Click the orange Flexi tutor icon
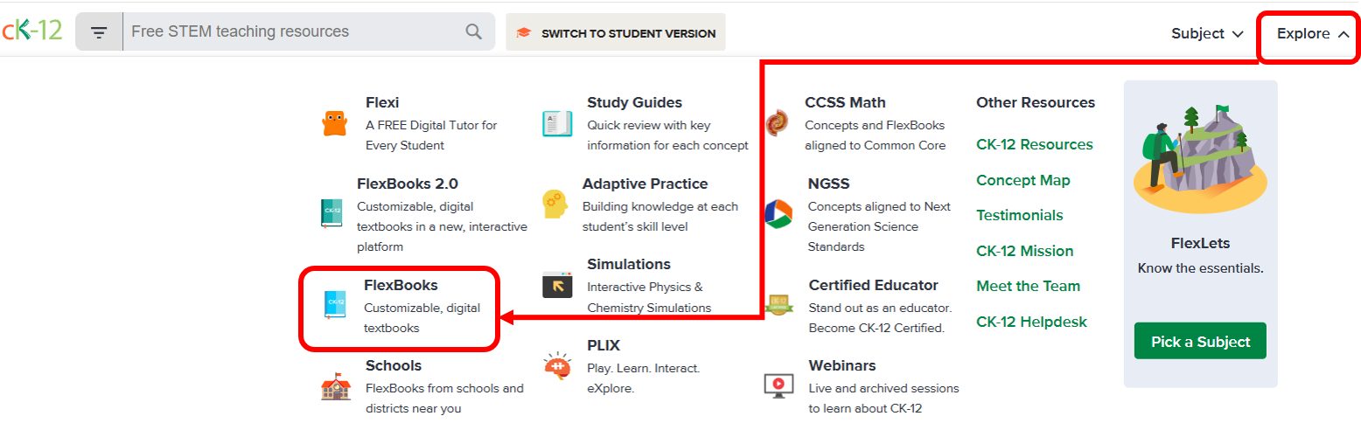 (x=335, y=124)
